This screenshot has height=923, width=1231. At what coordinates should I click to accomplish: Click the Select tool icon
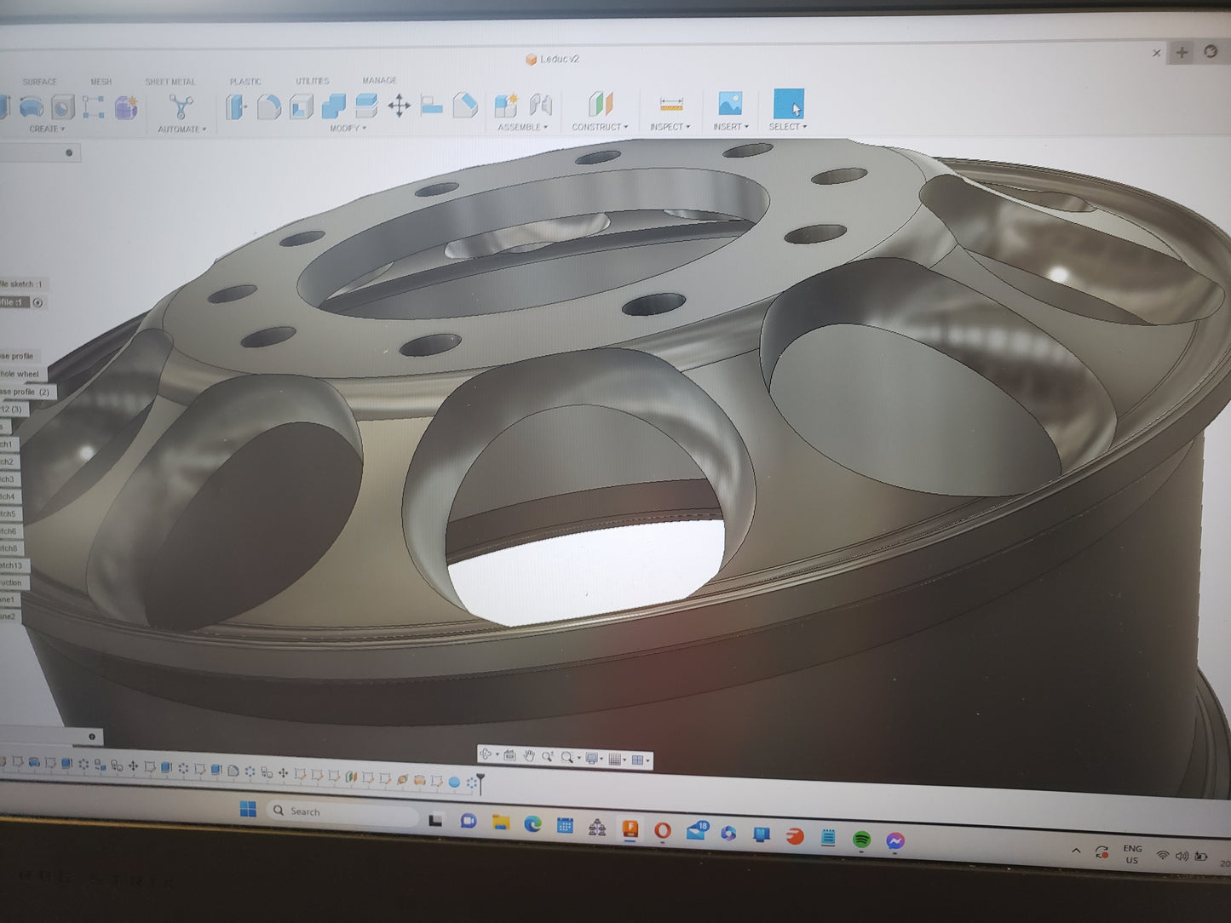(x=788, y=103)
